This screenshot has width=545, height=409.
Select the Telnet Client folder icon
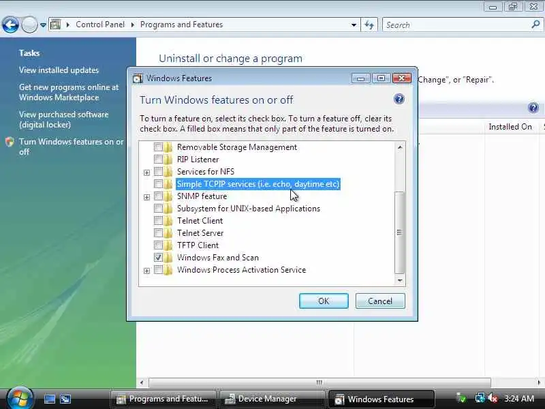click(168, 220)
